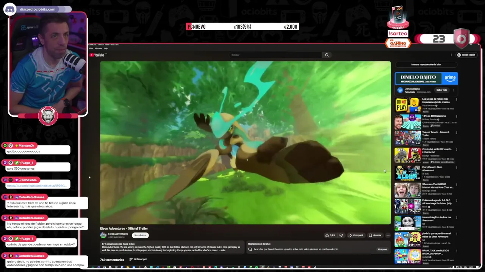The image size is (485, 272).
Task: Click Guardar save button
Action: (375, 235)
